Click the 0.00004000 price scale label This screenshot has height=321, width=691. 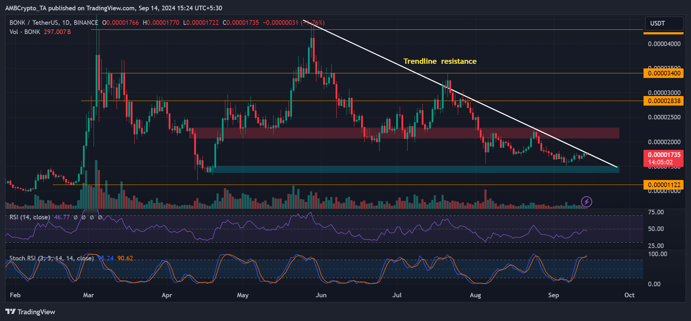[664, 44]
